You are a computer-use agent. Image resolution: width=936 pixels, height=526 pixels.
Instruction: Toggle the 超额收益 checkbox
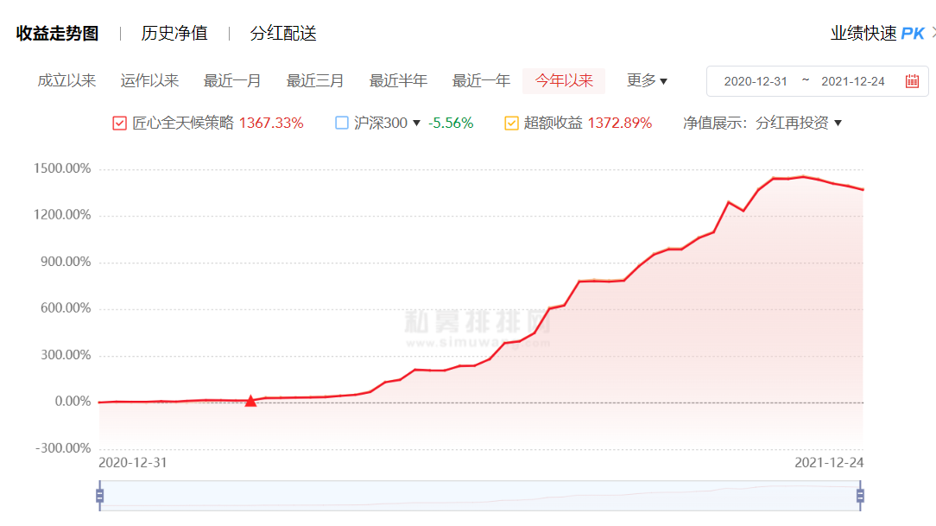pyautogui.click(x=512, y=124)
